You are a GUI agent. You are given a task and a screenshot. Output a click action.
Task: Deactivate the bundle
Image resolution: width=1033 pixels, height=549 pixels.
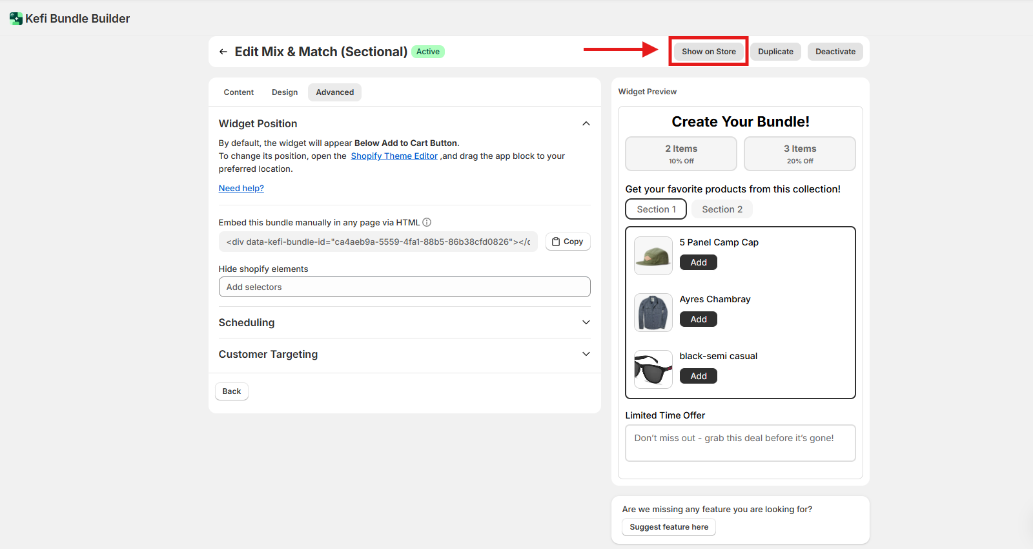coord(835,52)
